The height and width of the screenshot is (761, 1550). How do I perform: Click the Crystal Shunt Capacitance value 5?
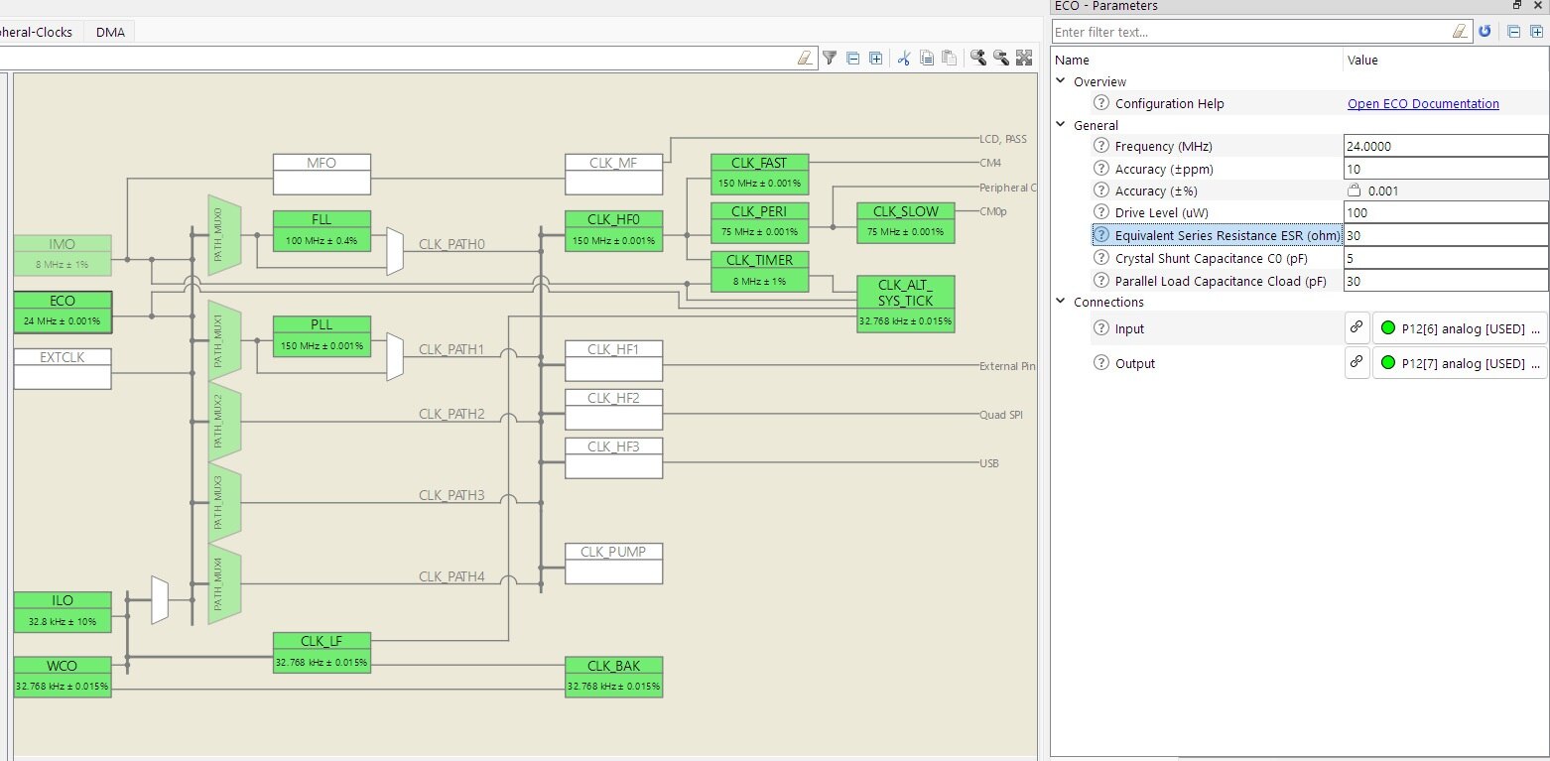click(x=1446, y=258)
